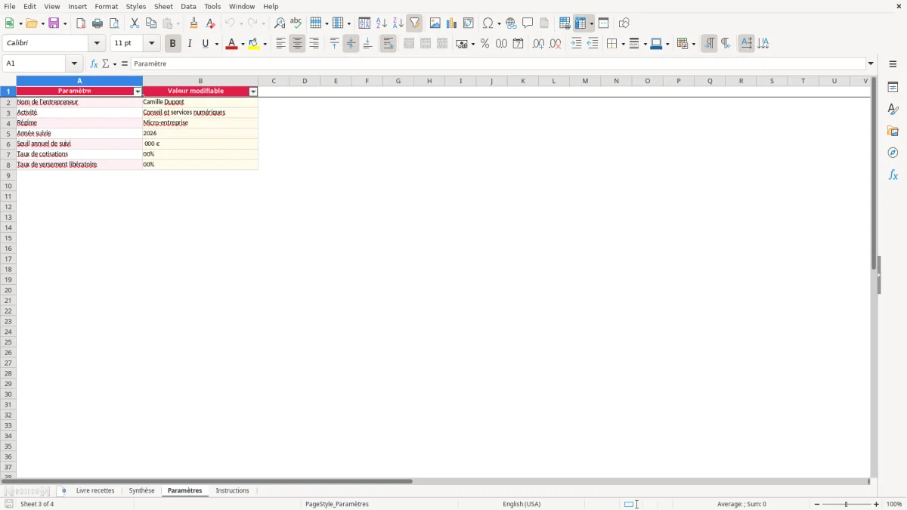This screenshot has height=510, width=907.
Task: Click the Copy icon
Action: 151,23
